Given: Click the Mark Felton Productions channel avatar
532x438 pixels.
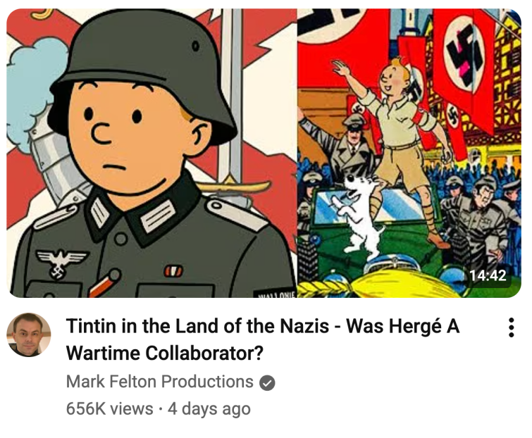Looking at the screenshot, I should 29,334.
